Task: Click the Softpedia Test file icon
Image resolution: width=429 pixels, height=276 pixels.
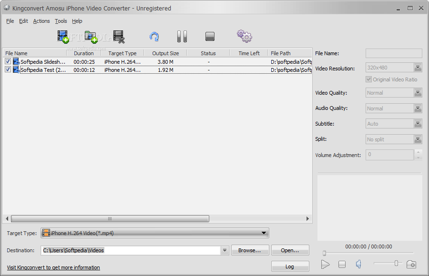Action: coord(16,69)
